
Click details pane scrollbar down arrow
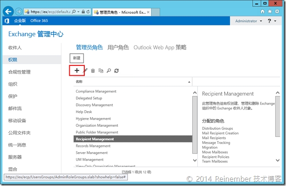click(x=278, y=160)
